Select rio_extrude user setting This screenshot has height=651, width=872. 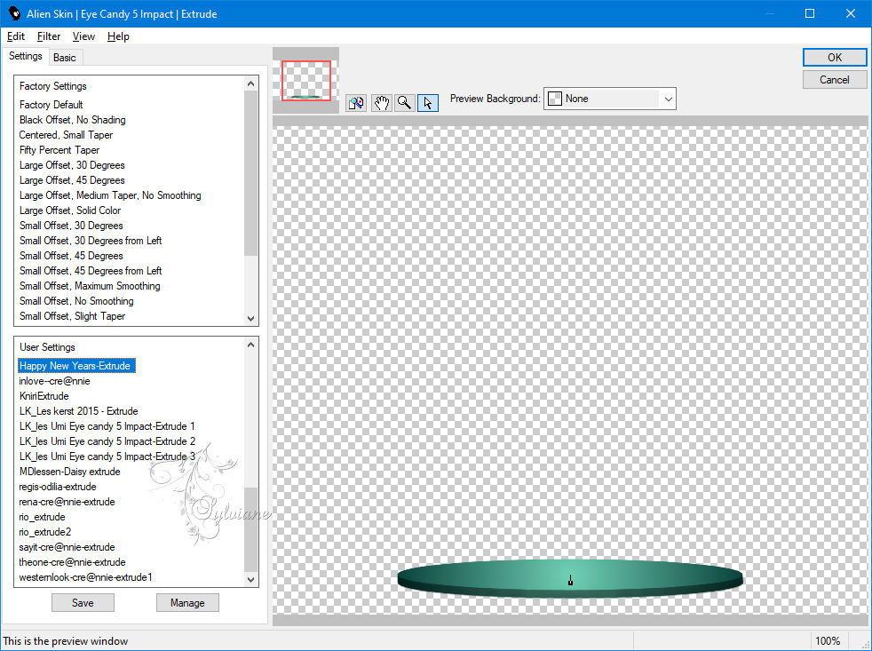tap(42, 516)
